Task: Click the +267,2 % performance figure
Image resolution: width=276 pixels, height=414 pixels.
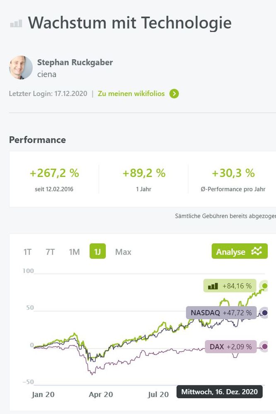Action: click(54, 173)
